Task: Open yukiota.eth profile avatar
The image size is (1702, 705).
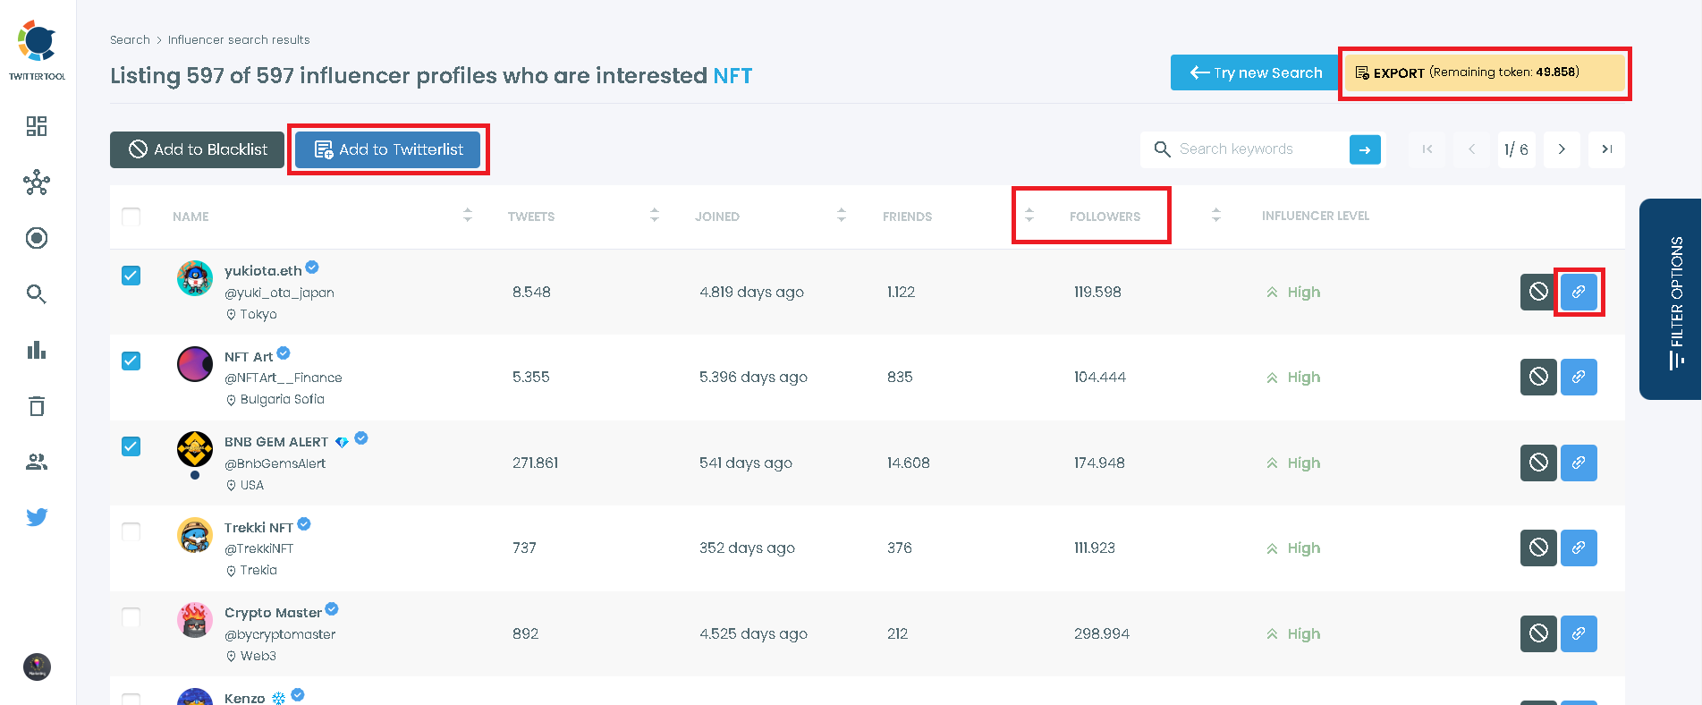Action: pos(195,278)
